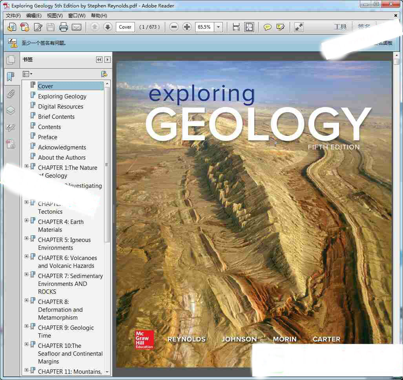
Task: Go to next page with down arrow
Action: point(108,27)
